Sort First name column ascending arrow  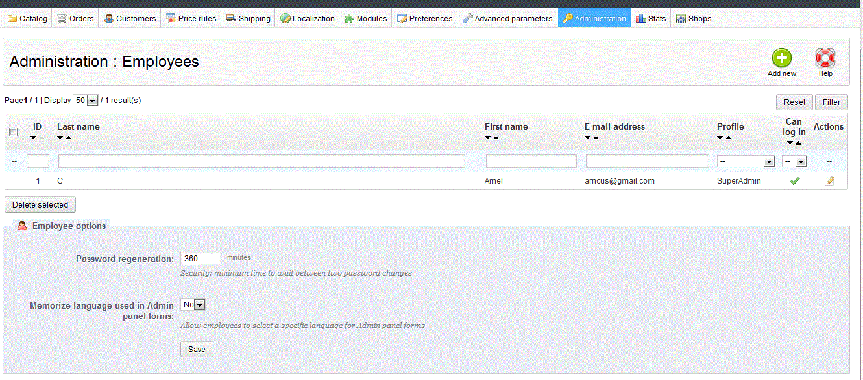click(x=496, y=138)
